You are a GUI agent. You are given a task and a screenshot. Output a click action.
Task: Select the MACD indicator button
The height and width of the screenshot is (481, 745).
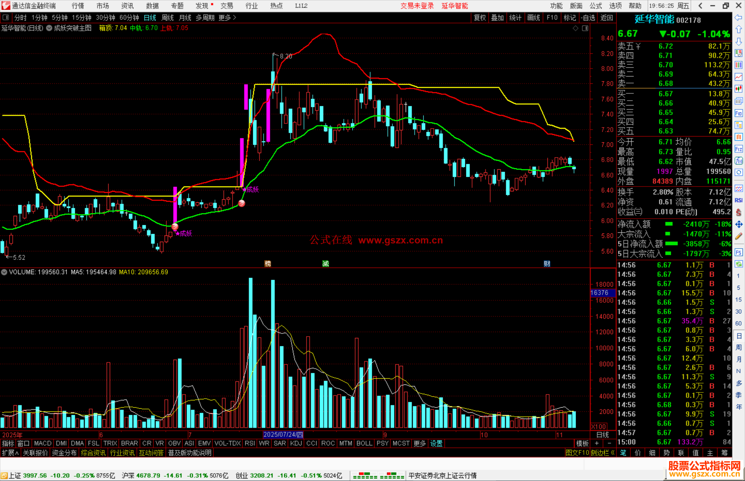42,443
